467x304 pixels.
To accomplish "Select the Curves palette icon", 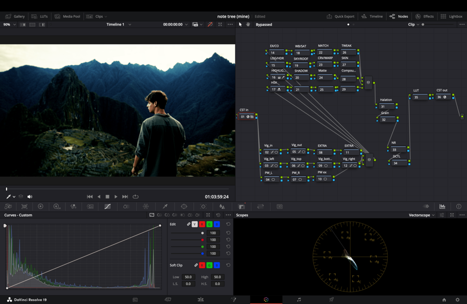I will pyautogui.click(x=107, y=206).
